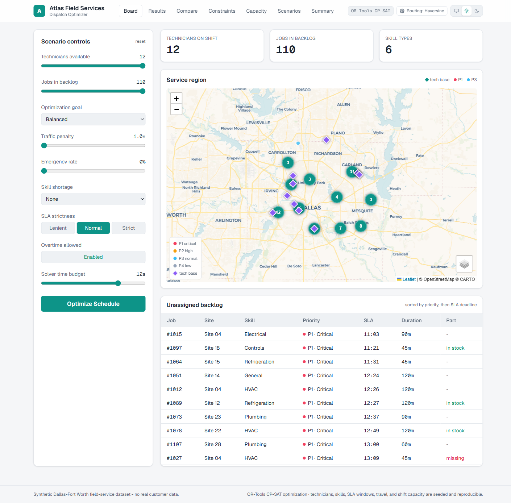This screenshot has height=503, width=511.
Task: Zoom out on the service region map
Action: (176, 109)
